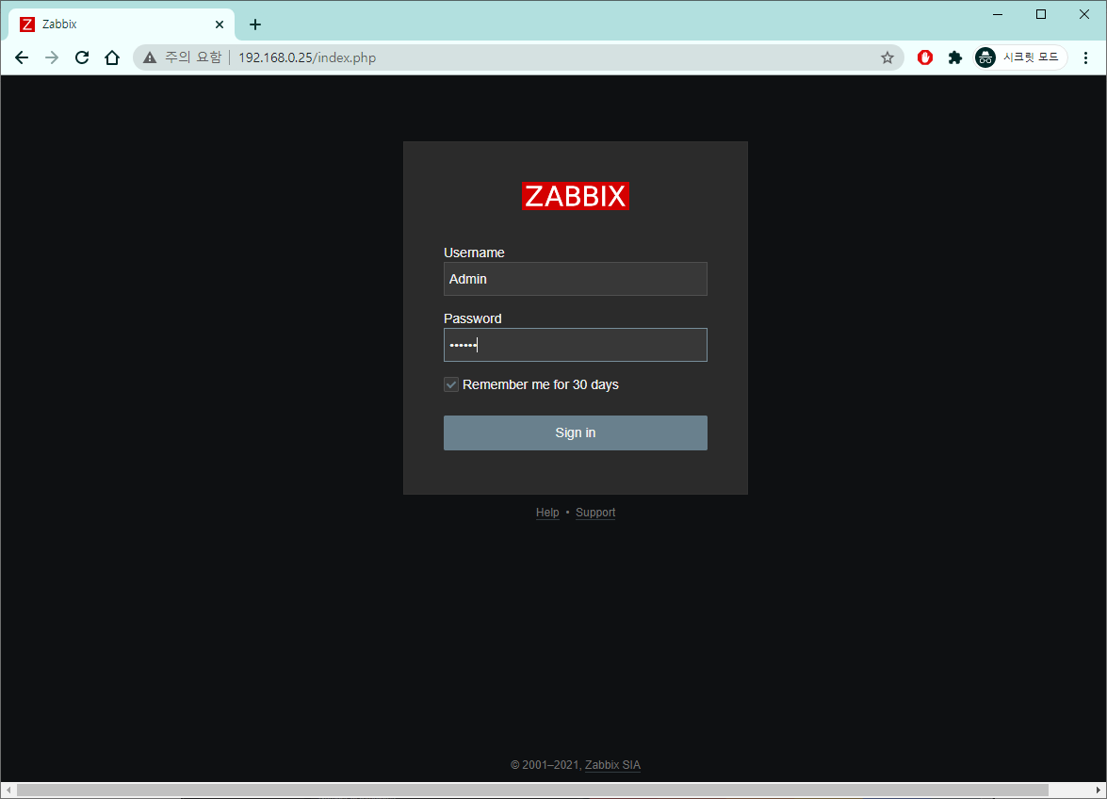Open the Support link
The width and height of the screenshot is (1107, 799).
595,513
